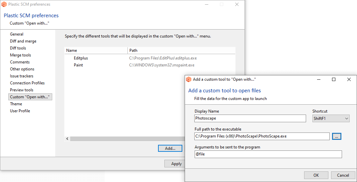Click the editplus.exe path cell
The image size is (357, 182).
click(x=163, y=58)
